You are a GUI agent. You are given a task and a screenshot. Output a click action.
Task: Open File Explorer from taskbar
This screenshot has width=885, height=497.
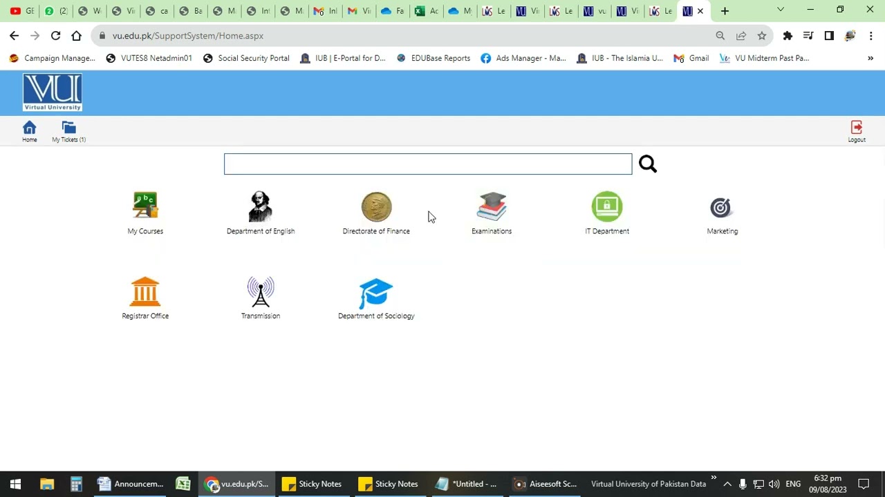click(x=46, y=484)
